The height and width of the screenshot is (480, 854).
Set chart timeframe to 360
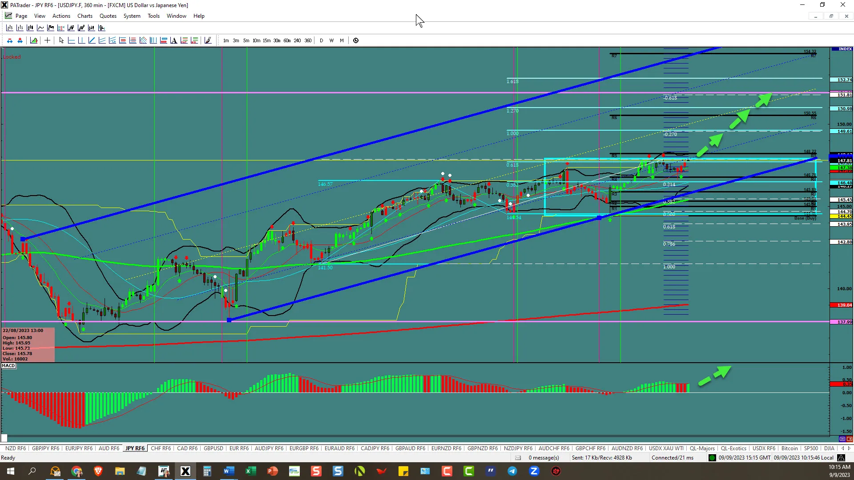[308, 40]
